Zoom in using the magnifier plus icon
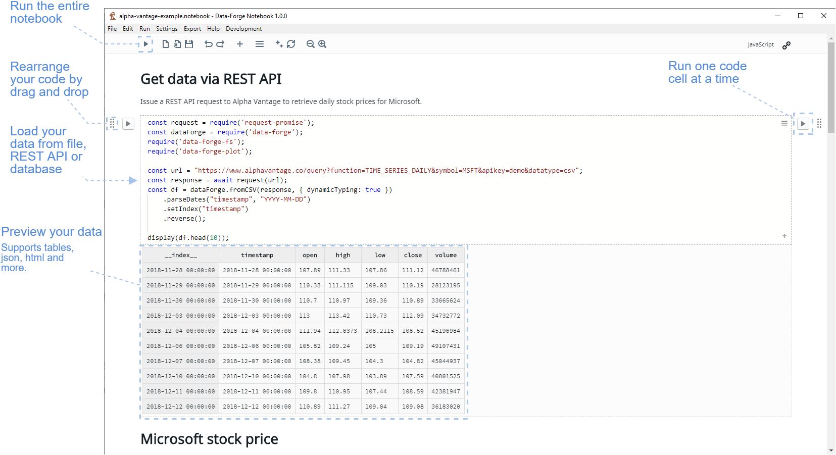The image size is (836, 455). pyautogui.click(x=322, y=44)
